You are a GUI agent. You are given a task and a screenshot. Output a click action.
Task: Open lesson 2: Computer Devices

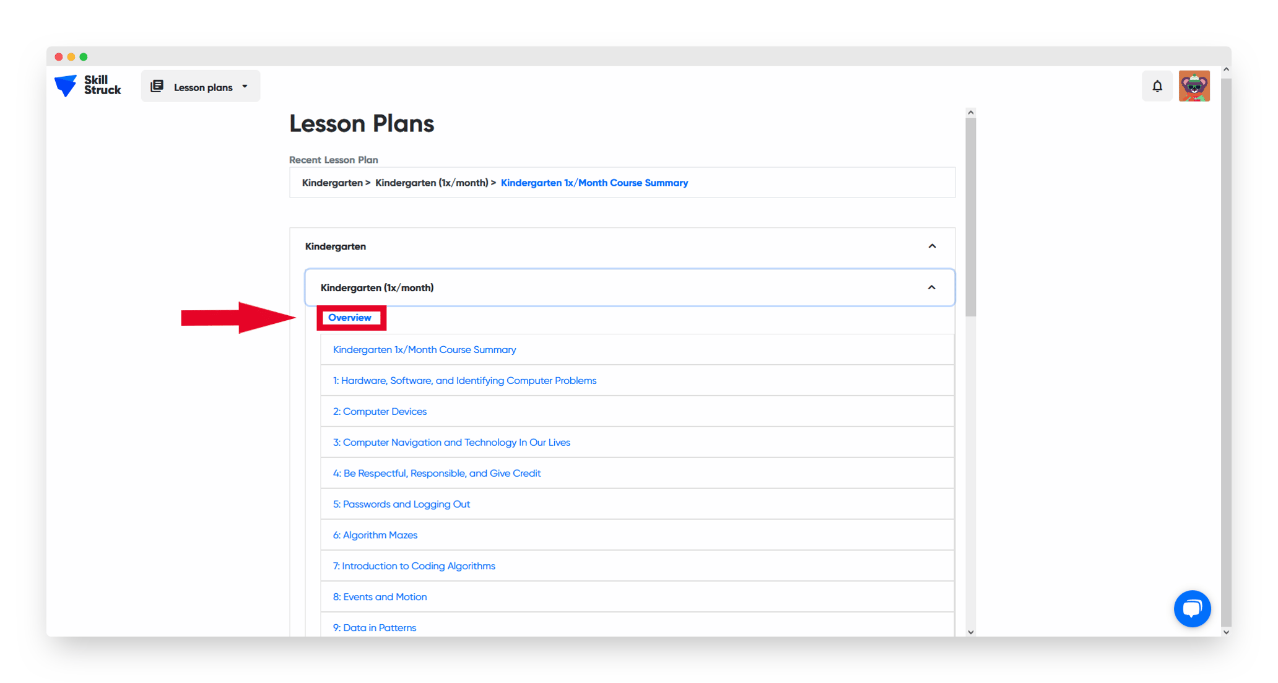point(380,411)
